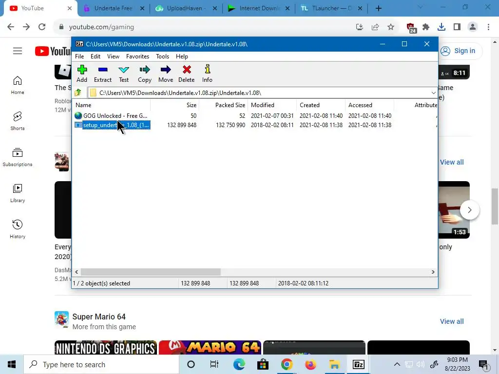Viewport: 499px width, 374px height.
Task: Open the Chrome extensions puzzle icon
Action: tap(426, 27)
